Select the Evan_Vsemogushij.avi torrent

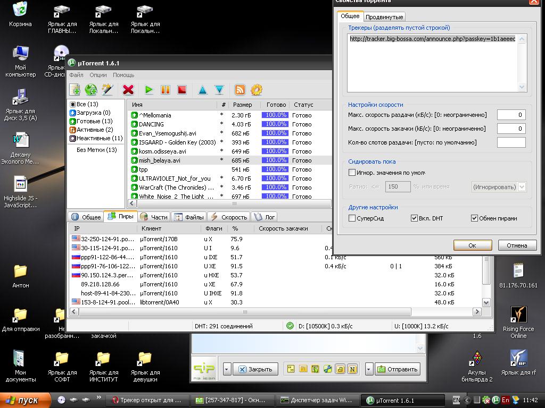[x=229, y=133]
